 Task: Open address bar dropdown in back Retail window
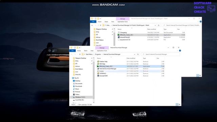(x=155, y=25)
